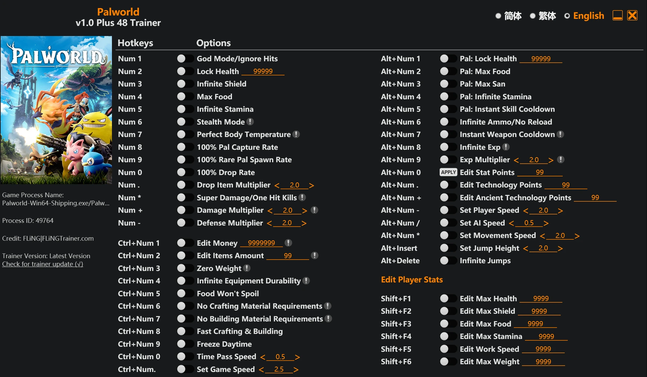The image size is (647, 377).
Task: Click the Edit Max Health value field
Action: point(541,299)
